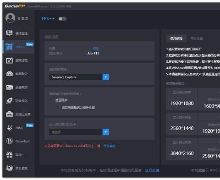220x180 pixels.
Task: Click the 进行反馈 feedback link at the bottom
Action: click(152, 170)
